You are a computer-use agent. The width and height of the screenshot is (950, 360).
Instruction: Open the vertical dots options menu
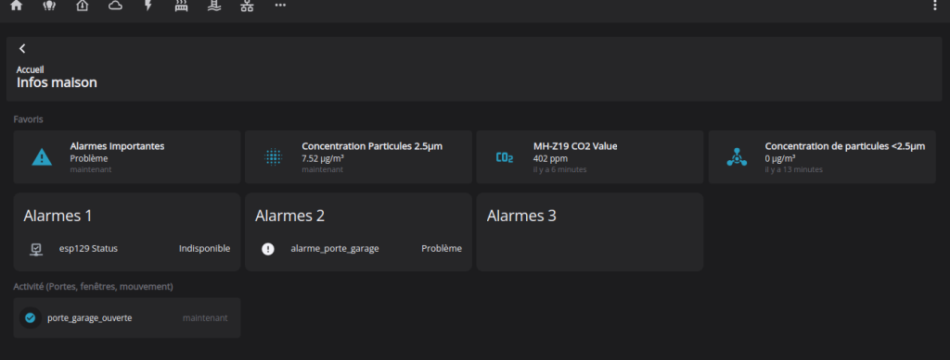(934, 6)
